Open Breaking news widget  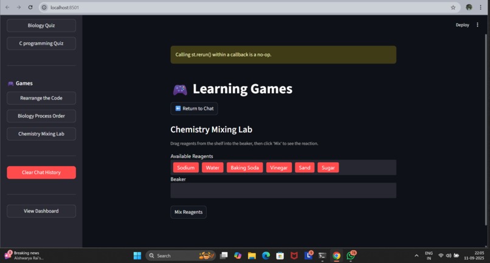click(24, 255)
